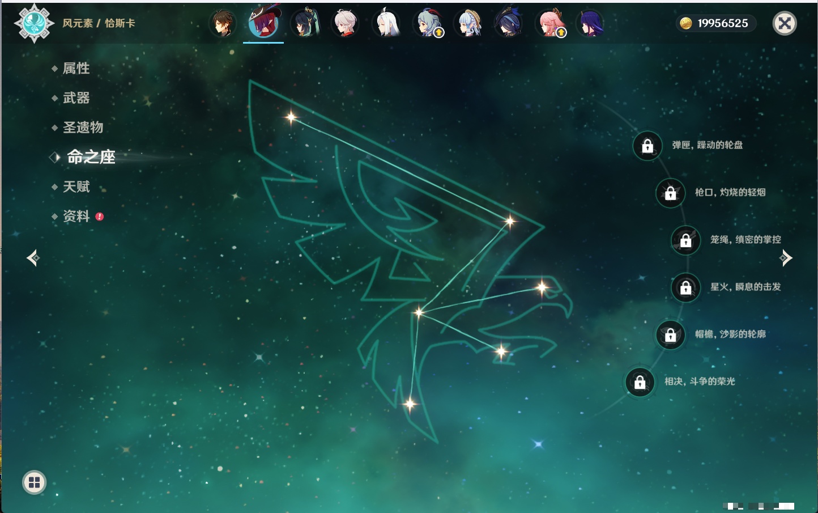
Task: Open the 资料 profile page
Action: 76,216
